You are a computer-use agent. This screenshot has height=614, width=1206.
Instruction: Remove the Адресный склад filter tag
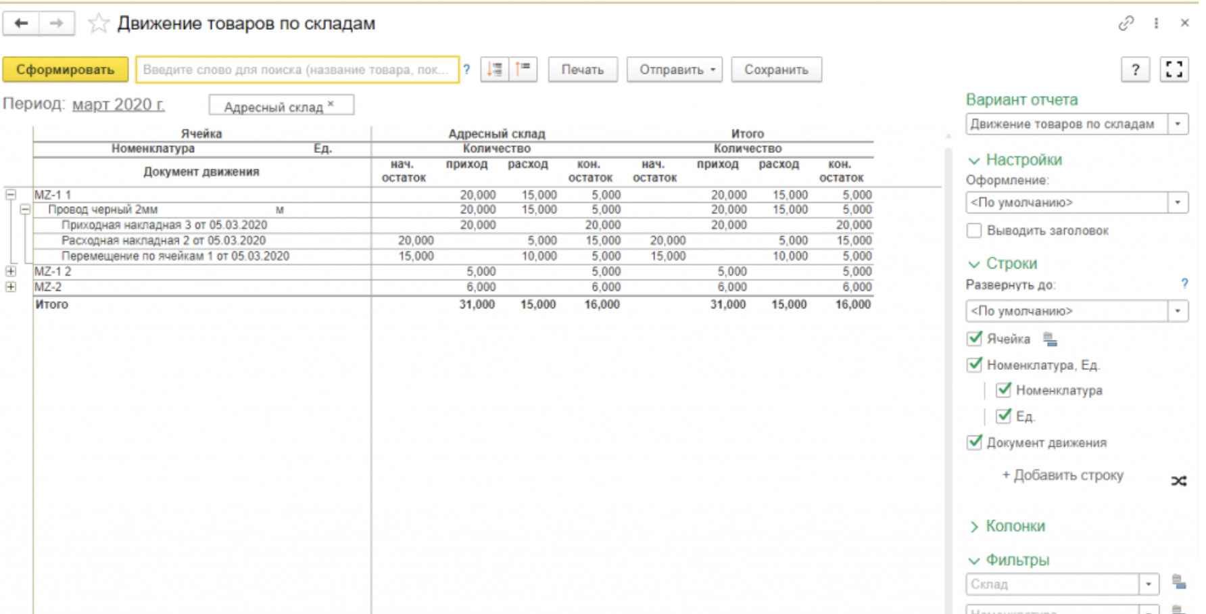331,104
